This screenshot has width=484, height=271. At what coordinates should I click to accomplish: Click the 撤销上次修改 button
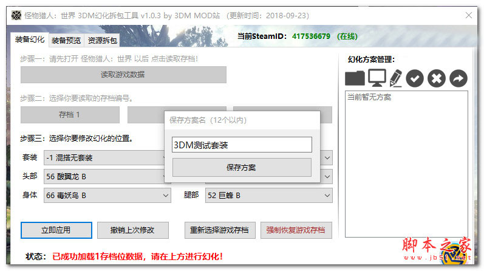point(133,230)
